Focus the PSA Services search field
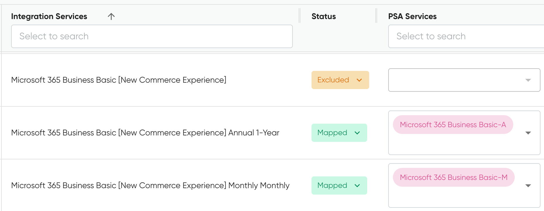The width and height of the screenshot is (544, 211). pos(466,36)
